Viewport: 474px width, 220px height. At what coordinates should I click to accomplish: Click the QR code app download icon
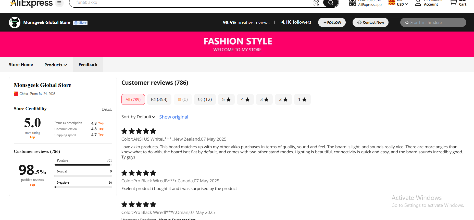click(x=353, y=3)
